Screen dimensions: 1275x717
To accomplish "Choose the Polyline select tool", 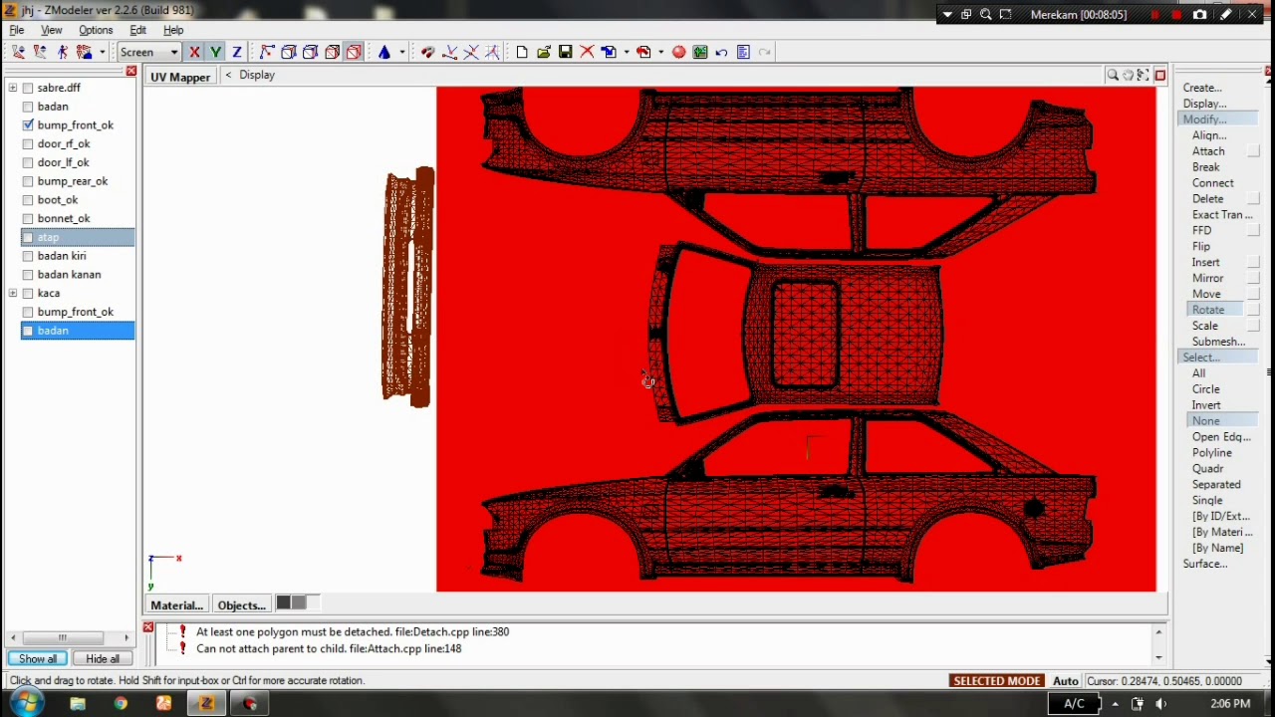I will coord(1212,453).
